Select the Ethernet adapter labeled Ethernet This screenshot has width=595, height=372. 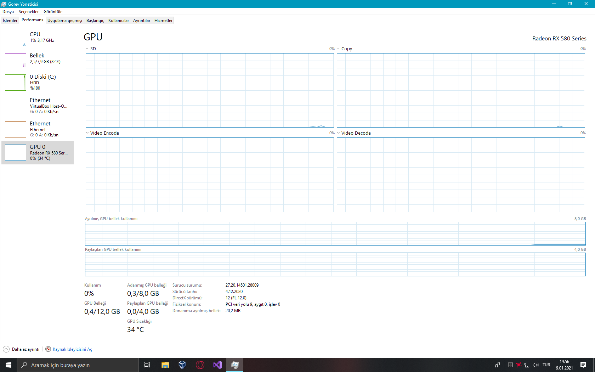point(38,129)
